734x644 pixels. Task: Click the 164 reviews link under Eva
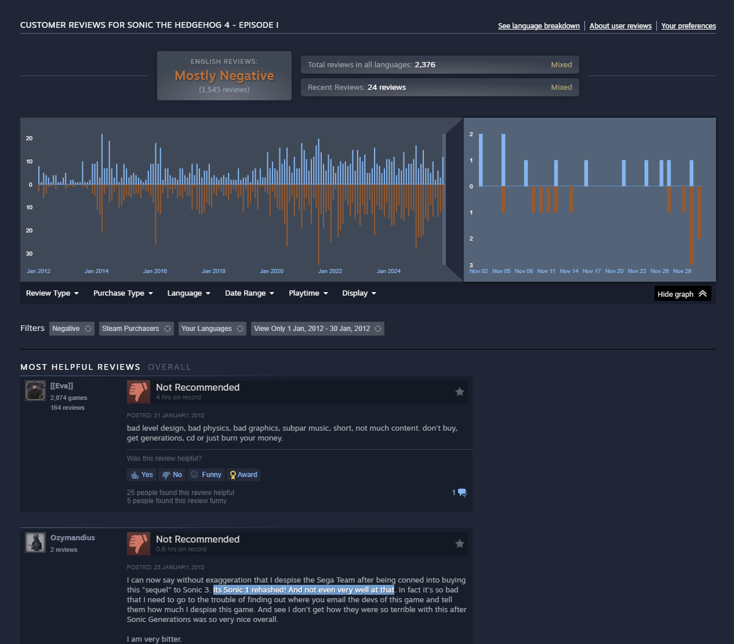click(67, 408)
